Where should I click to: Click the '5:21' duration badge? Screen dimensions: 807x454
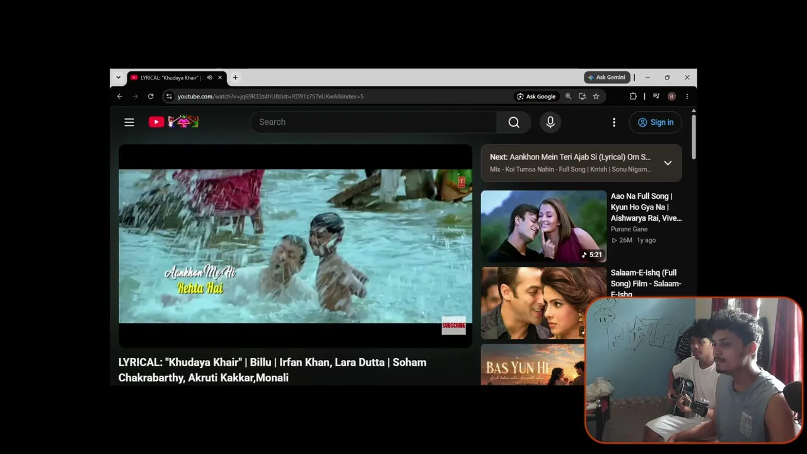[591, 255]
